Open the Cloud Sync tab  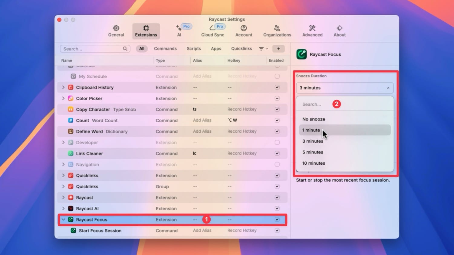pyautogui.click(x=213, y=31)
